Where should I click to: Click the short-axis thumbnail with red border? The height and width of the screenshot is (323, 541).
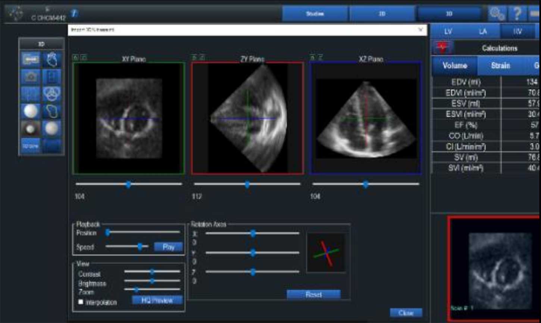coord(494,269)
